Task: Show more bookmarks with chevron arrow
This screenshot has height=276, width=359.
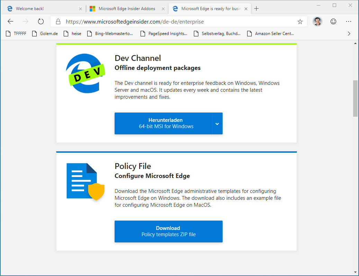Action: 349,34
